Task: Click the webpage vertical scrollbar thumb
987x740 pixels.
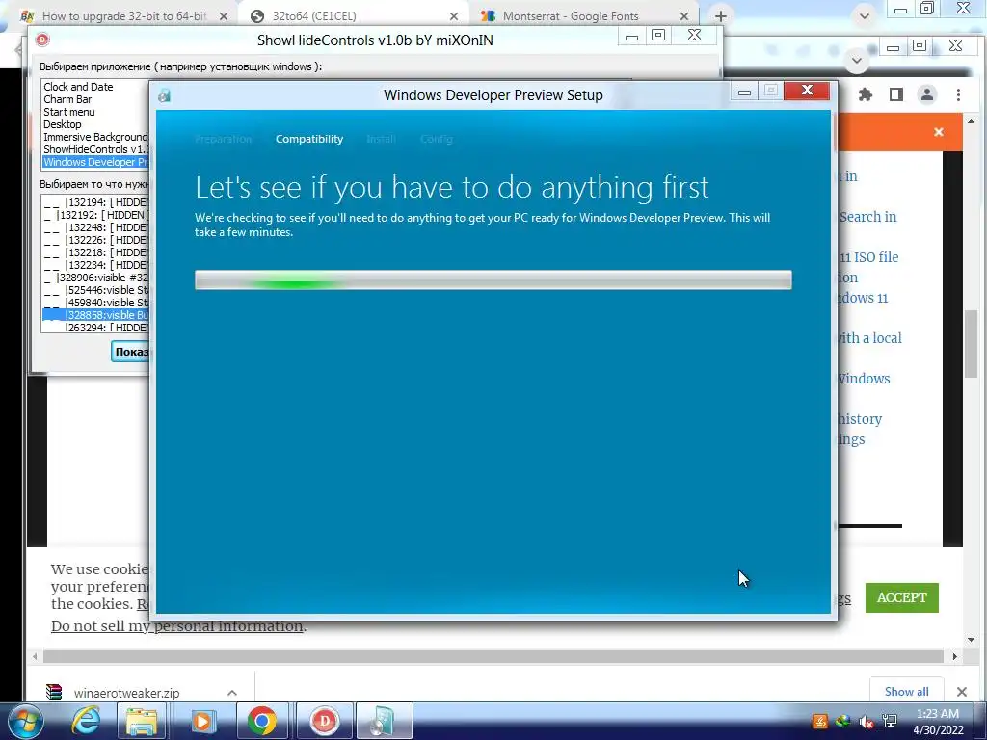Action: (971, 344)
